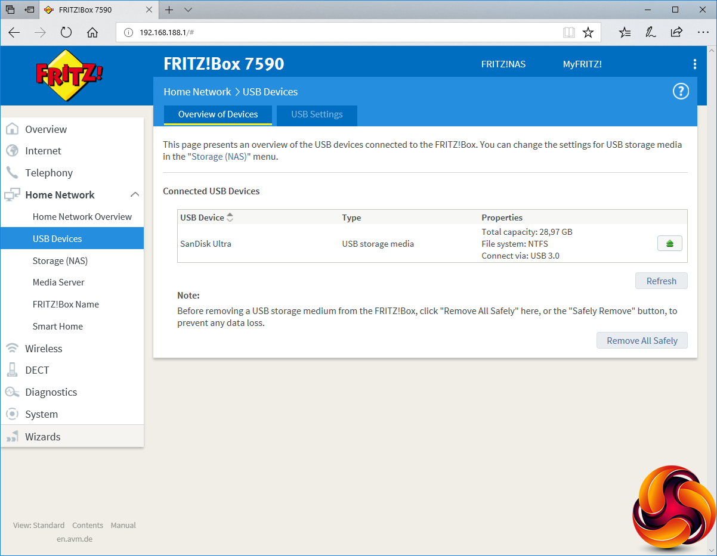Click the set-tabs-aside icon
Viewport: 717px width, 556px height.
coord(29,10)
